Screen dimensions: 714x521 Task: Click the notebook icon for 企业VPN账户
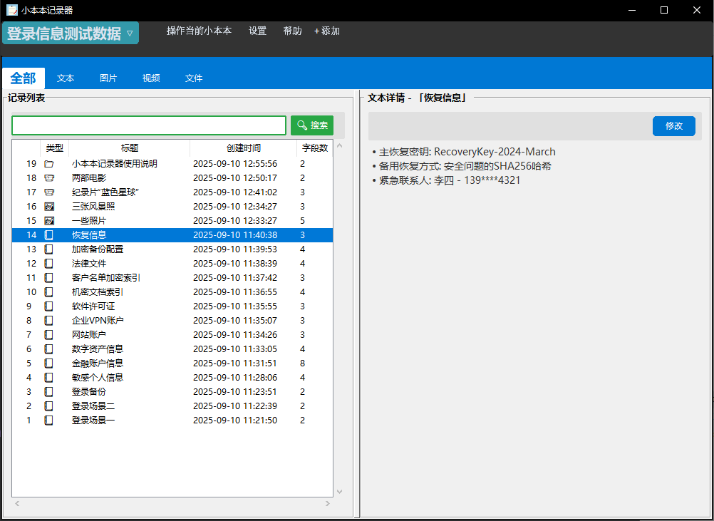point(49,321)
